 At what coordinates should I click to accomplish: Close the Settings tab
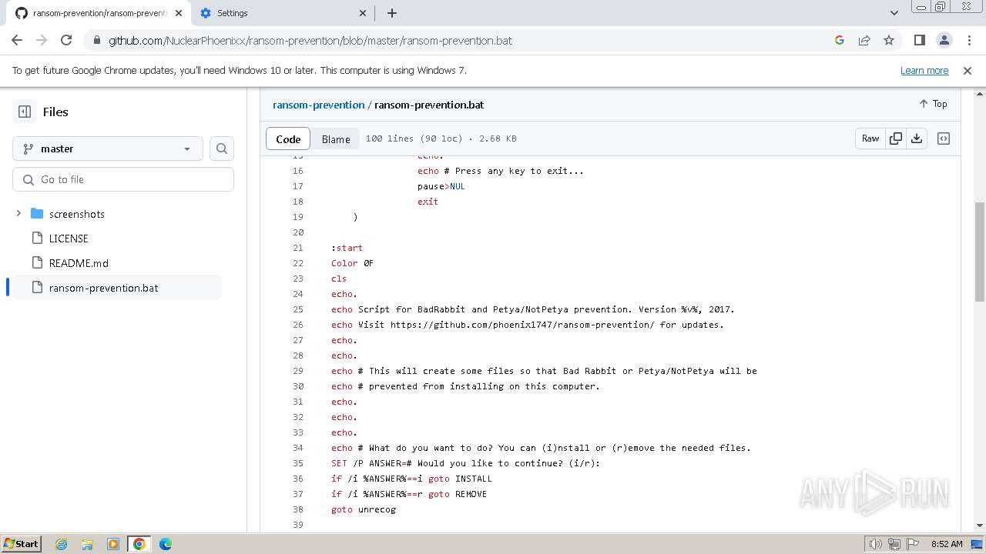pos(364,13)
